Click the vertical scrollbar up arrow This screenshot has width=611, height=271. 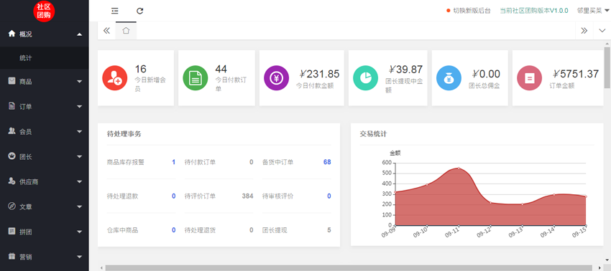[607, 43]
